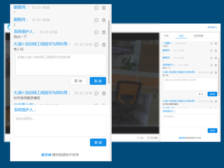Click reply icon on 系统维护人 comment
This screenshot has width=224, height=168.
point(96,32)
